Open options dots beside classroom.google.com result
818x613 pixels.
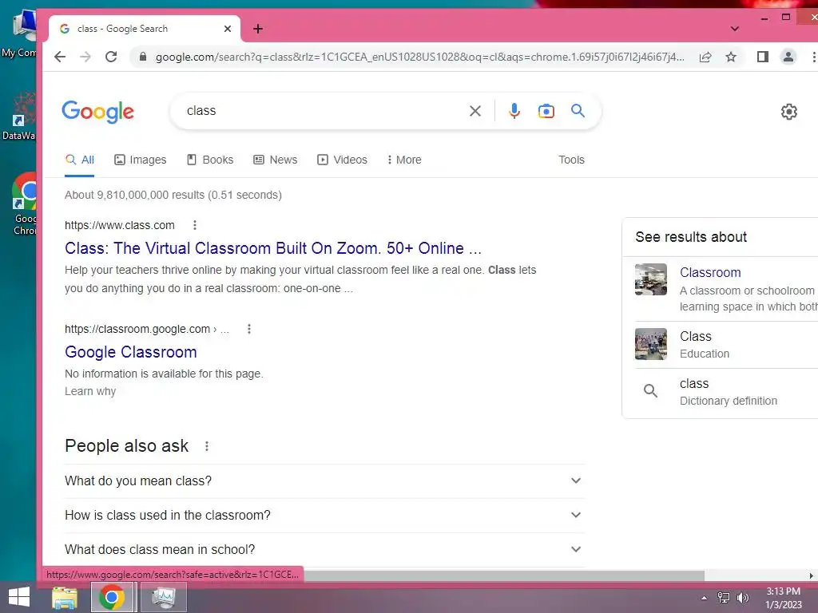(x=249, y=329)
